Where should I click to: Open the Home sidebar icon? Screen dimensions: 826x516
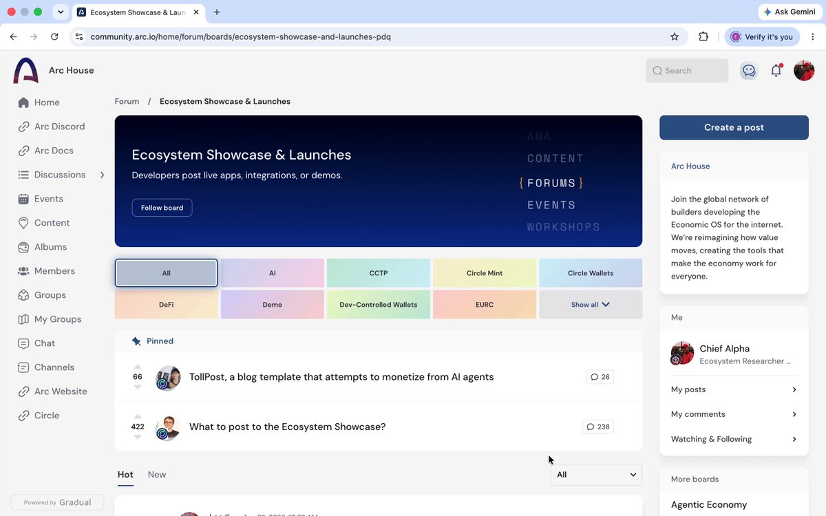(23, 103)
